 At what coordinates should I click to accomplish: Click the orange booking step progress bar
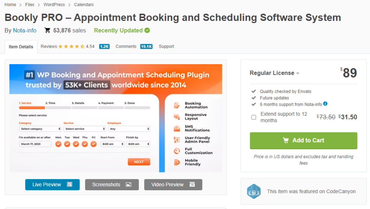(32, 108)
